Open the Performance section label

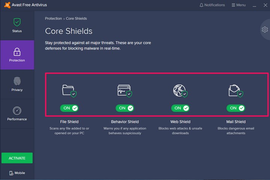point(17,119)
